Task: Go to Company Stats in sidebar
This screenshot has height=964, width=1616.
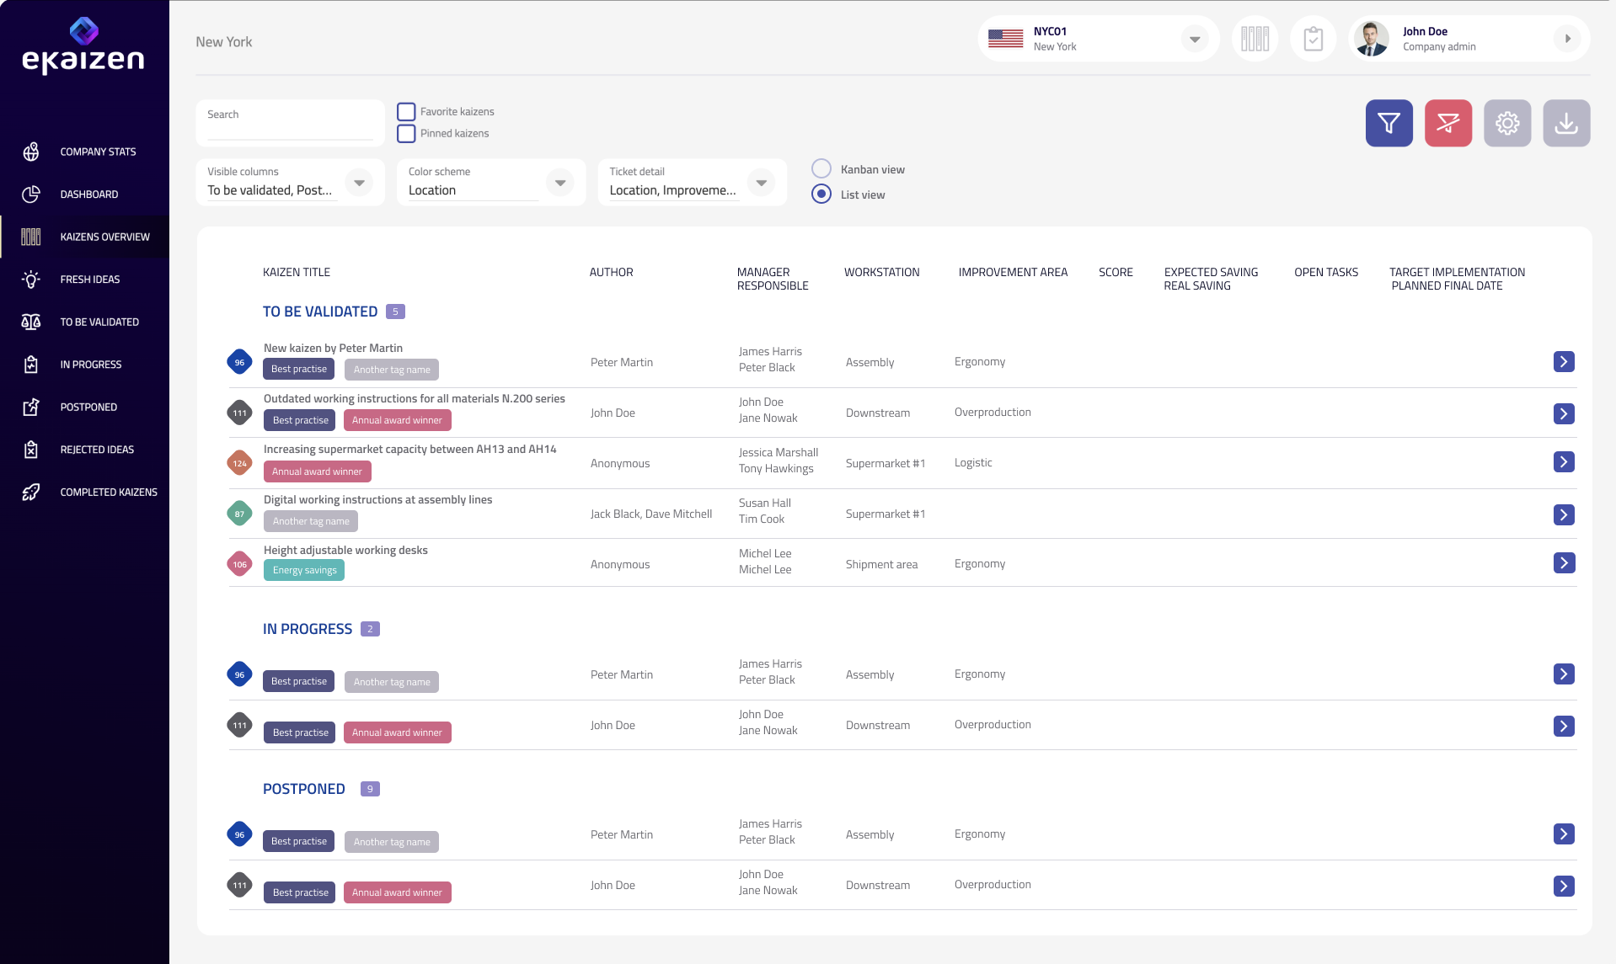Action: click(98, 152)
